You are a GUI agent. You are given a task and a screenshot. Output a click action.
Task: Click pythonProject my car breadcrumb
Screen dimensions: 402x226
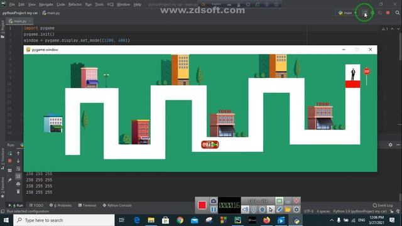pyautogui.click(x=20, y=13)
